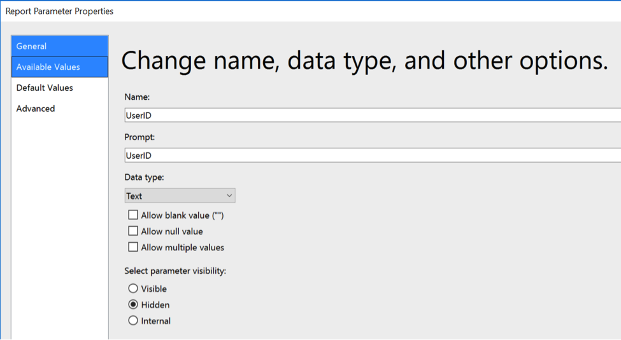This screenshot has width=621, height=340.
Task: Click into the Name field containing UserID
Action: pos(373,116)
